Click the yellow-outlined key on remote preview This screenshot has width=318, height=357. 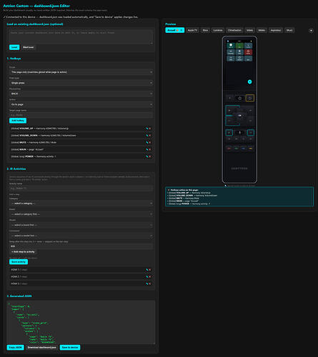250,98
